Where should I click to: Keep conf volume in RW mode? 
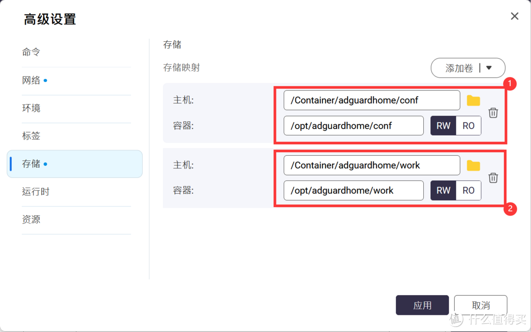tap(443, 125)
